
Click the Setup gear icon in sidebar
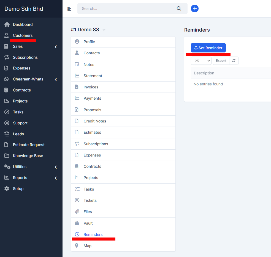tap(7, 189)
